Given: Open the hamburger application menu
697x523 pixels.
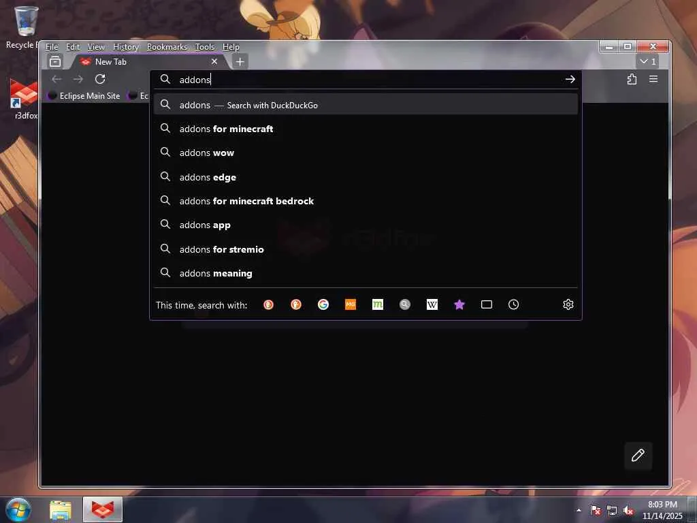Looking at the screenshot, I should [653, 79].
